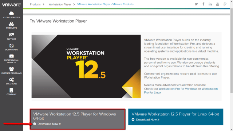This screenshot has height=131, width=233.
Task: Open Workstation Pro for Windows link
Action: [x=178, y=89]
